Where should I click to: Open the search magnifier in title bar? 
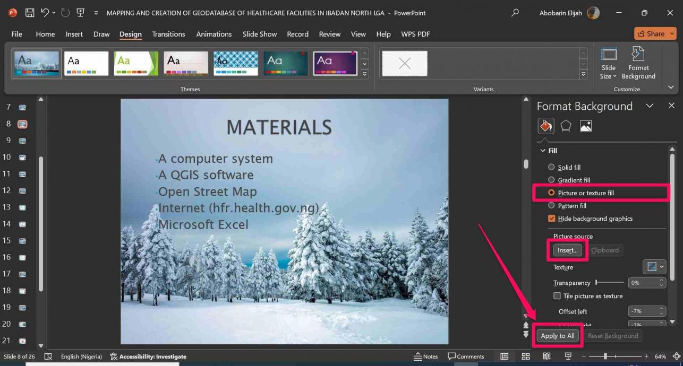point(515,13)
